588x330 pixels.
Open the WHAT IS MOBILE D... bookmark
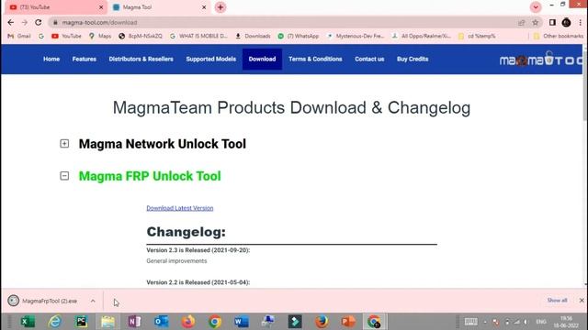coord(198,36)
